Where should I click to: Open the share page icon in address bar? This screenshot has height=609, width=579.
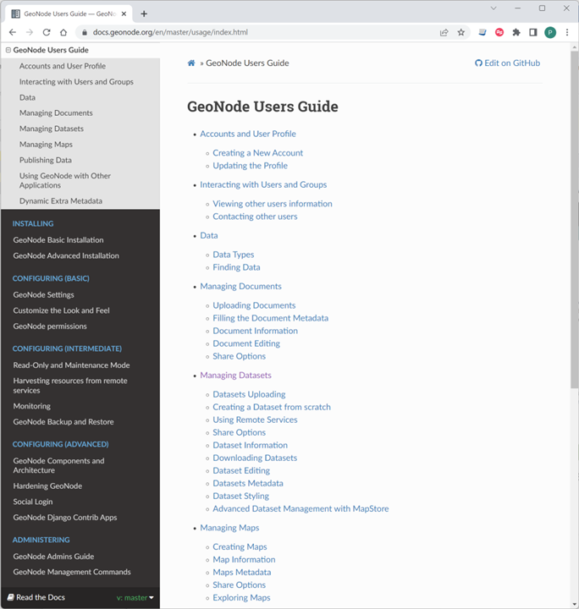444,32
